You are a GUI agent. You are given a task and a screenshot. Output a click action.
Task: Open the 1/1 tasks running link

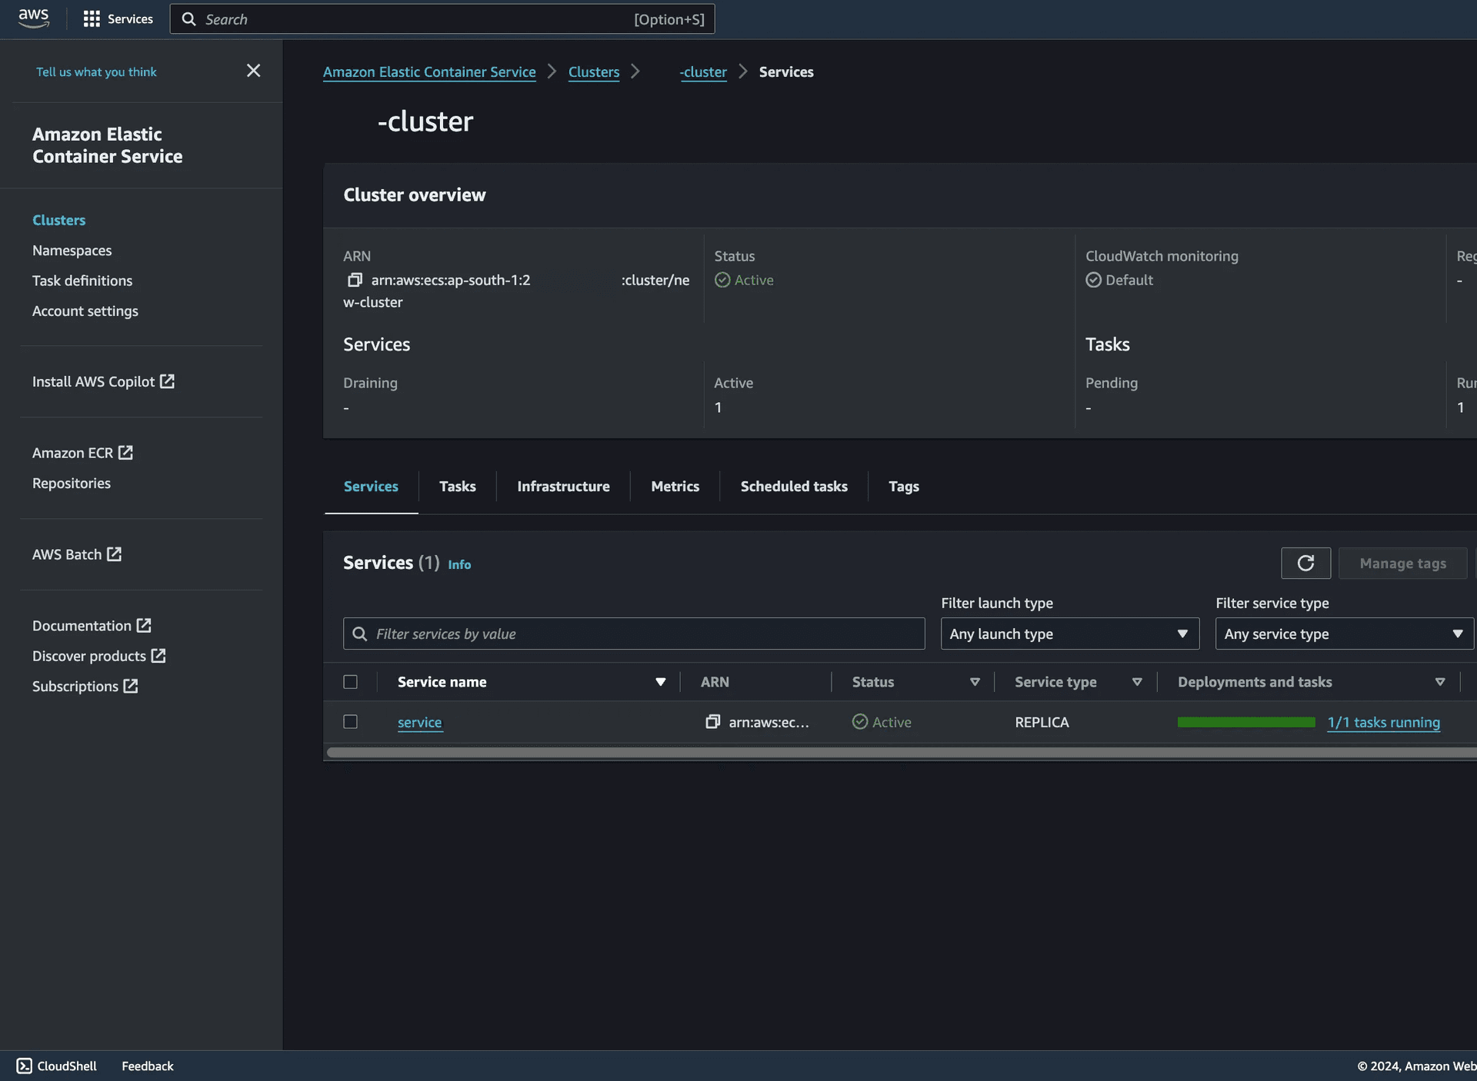[1383, 722]
